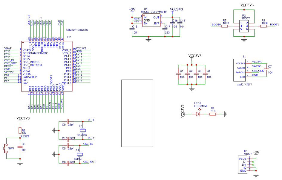Select the X2 32.768k crystal symbol

(83, 131)
